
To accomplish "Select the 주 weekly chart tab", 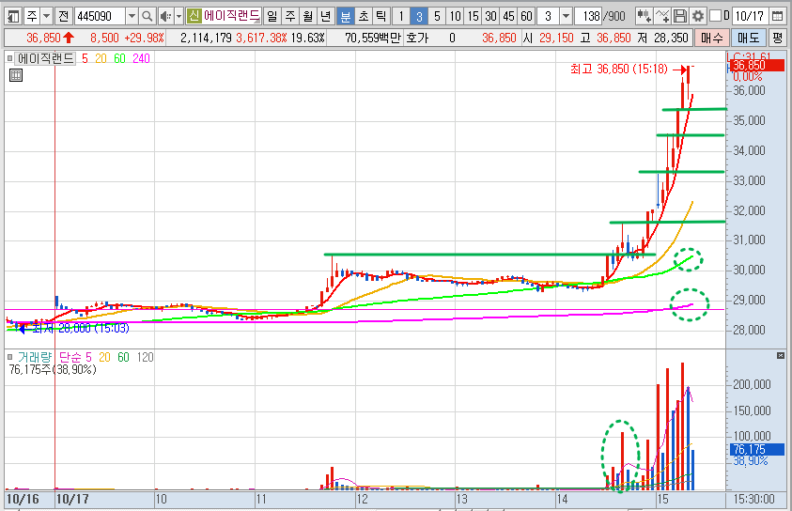I will pos(290,17).
